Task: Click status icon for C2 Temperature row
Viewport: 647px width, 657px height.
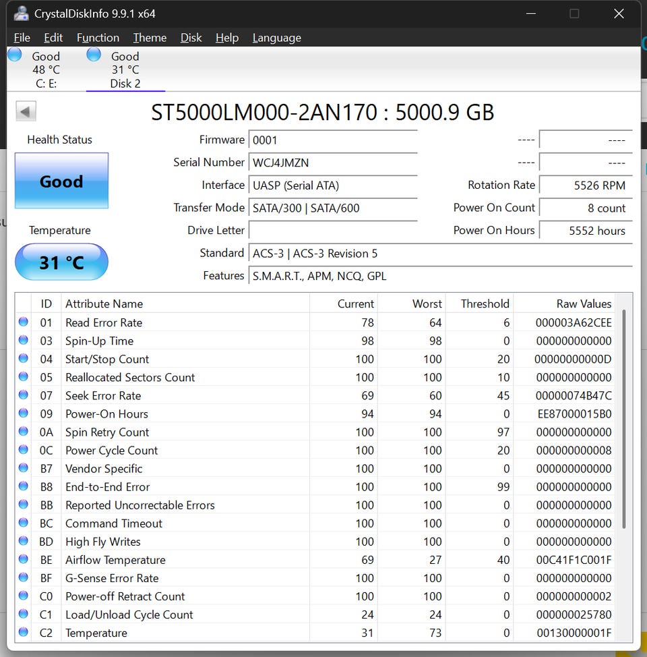Action: coord(24,632)
